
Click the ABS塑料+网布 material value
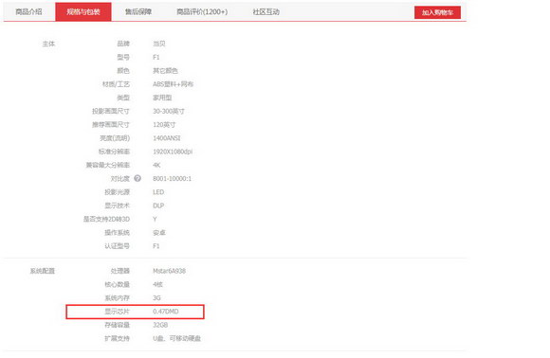173,84
